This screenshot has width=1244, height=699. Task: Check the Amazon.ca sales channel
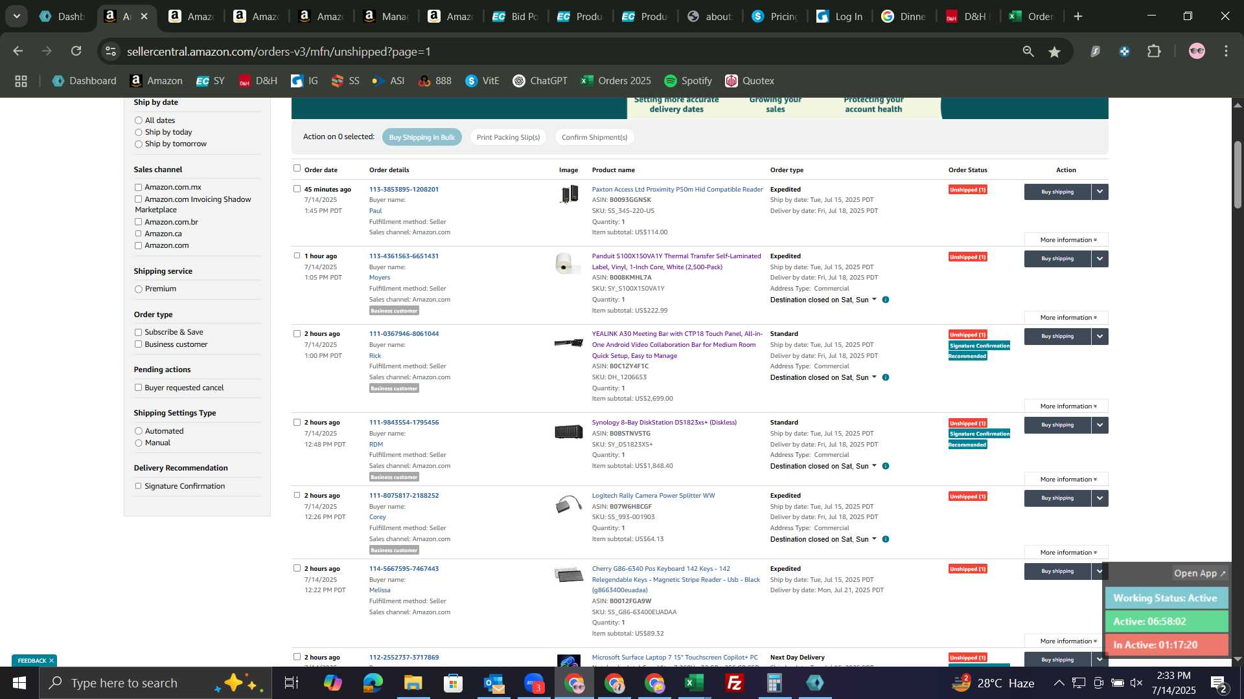click(x=138, y=234)
